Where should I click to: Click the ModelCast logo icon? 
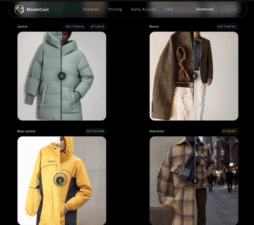coord(20,9)
